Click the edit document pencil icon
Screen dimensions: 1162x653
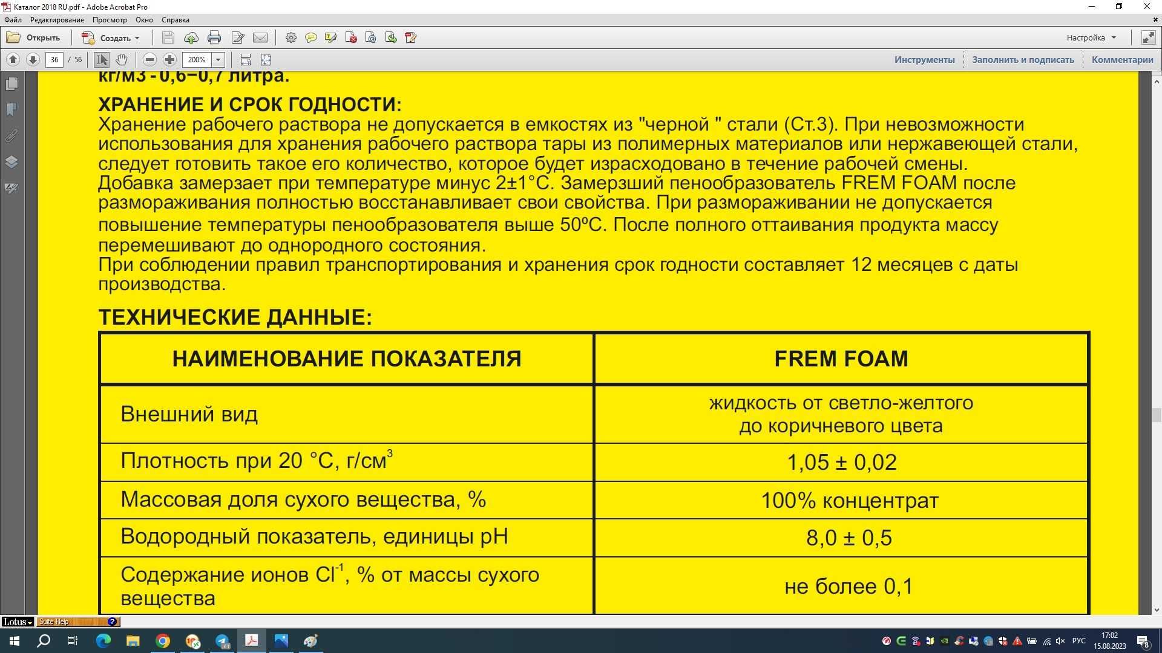coord(238,37)
